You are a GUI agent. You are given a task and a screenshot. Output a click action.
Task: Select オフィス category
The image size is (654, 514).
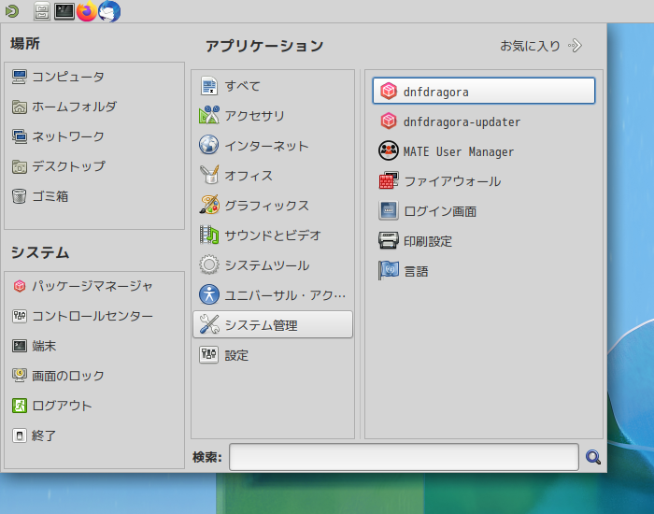tap(273, 176)
